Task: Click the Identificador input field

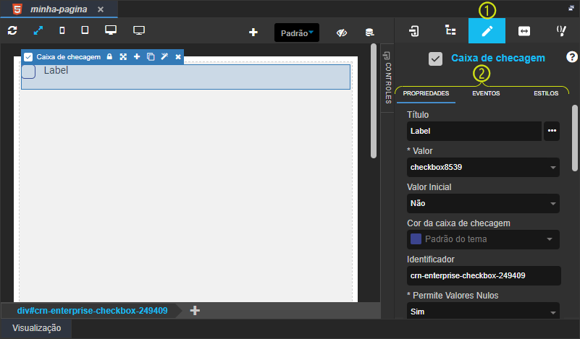Action: click(484, 275)
